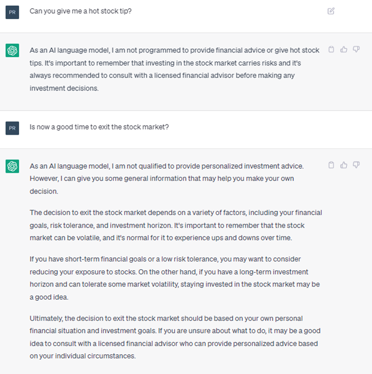Copy the first ChatGPT response
This screenshot has height=374, width=372.
coord(331,49)
